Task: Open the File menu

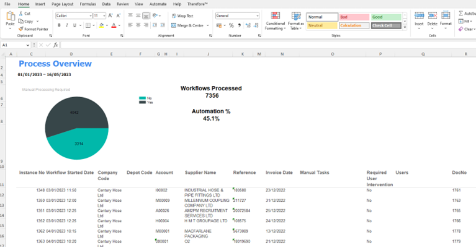Action: point(7,4)
